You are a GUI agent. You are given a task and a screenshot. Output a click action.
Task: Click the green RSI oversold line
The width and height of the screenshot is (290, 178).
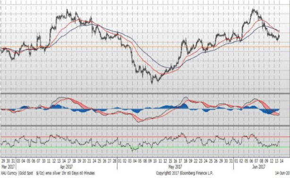pos(145,147)
